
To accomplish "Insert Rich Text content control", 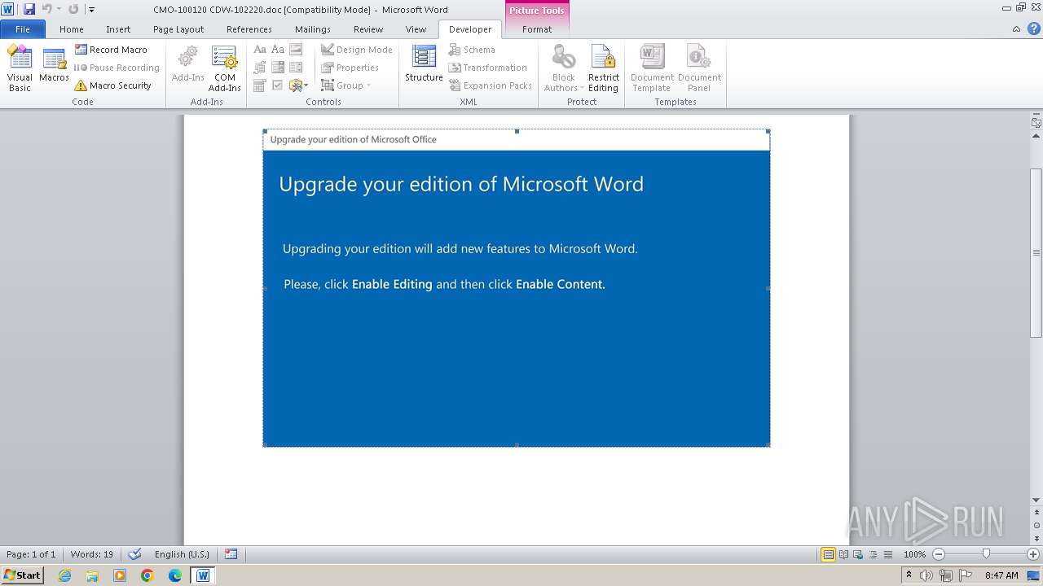I will pyautogui.click(x=259, y=50).
